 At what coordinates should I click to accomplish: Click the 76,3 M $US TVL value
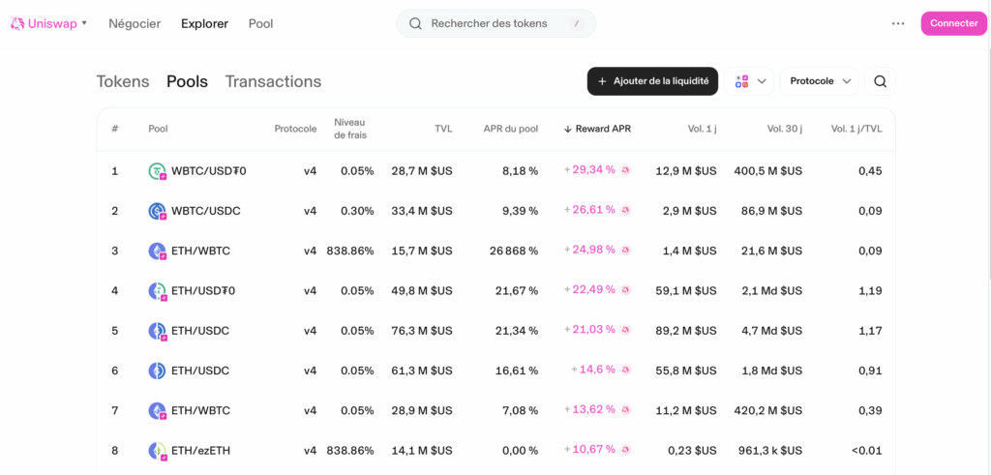[423, 331]
